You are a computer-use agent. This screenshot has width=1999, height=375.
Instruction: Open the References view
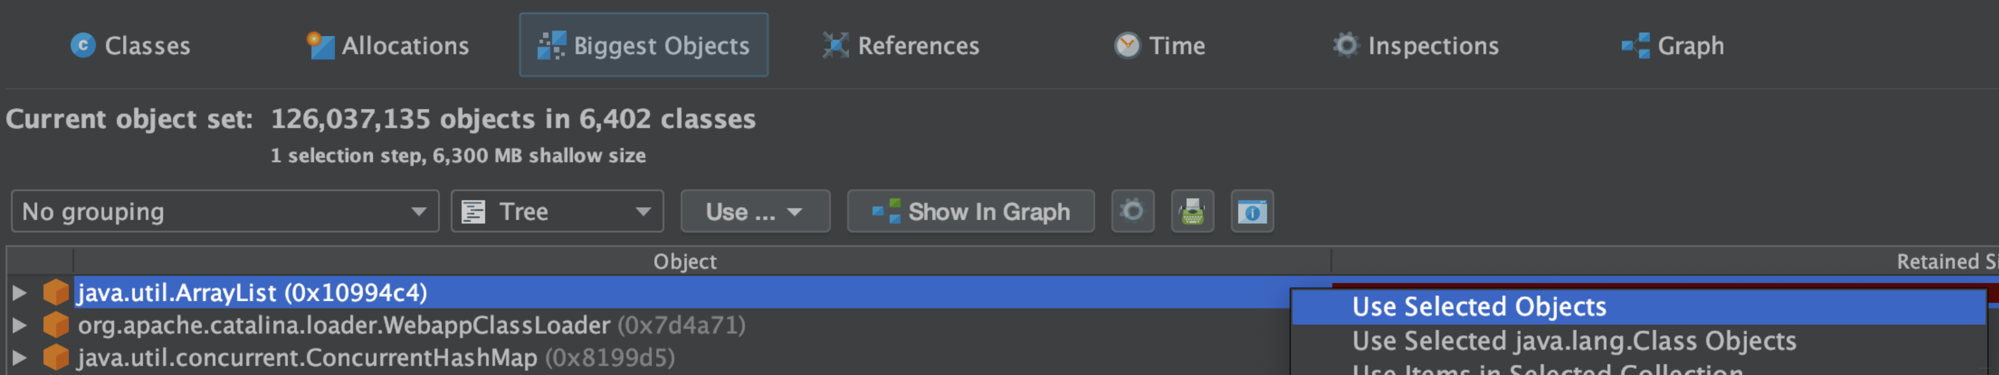901,46
